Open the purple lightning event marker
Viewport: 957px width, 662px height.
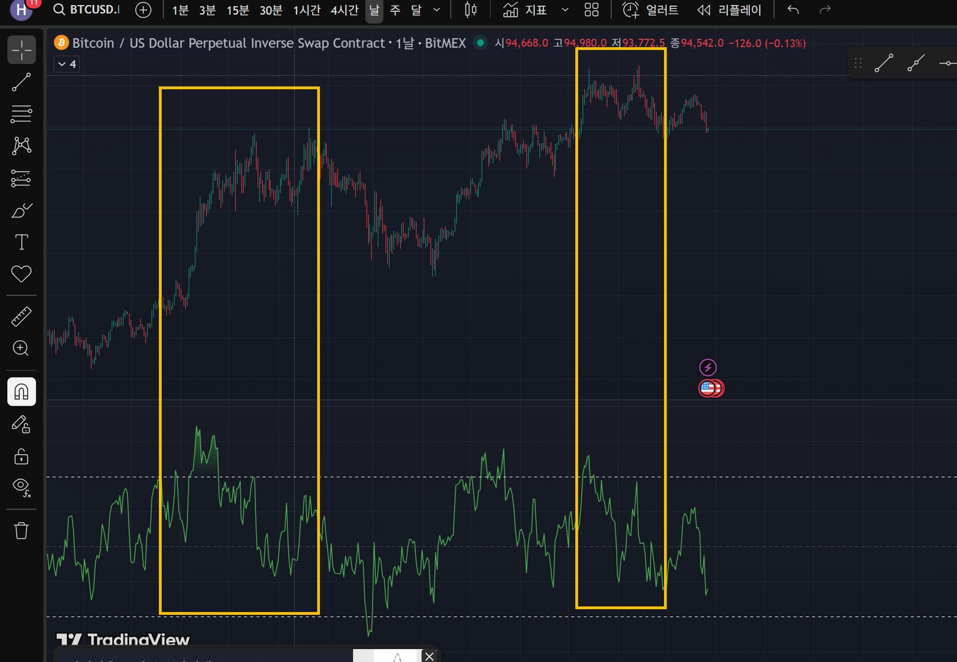708,367
